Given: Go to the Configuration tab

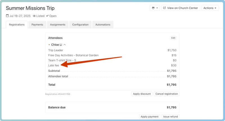Looking at the screenshot, I should coord(80,24).
